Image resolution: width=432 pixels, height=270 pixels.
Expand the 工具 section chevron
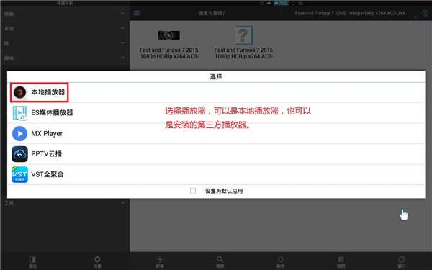122,203
